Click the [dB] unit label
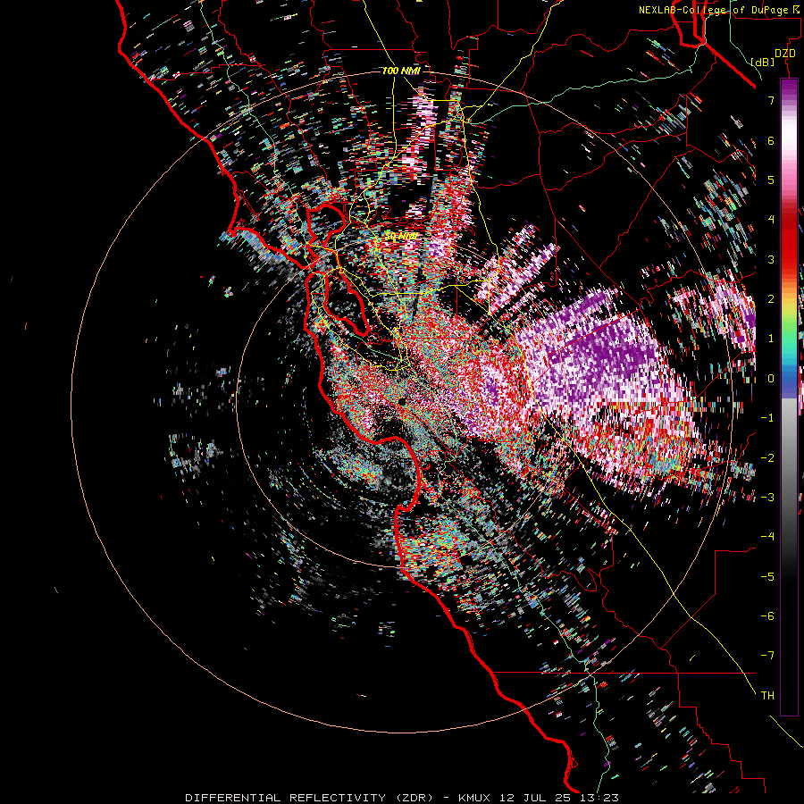The width and height of the screenshot is (804, 804). 763,62
